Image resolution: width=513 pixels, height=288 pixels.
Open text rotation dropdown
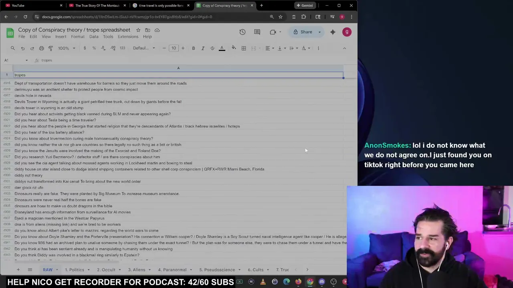point(306,48)
